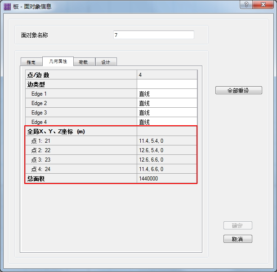Go to the 设计 tab
Screen dimensions: 277x272
click(106, 62)
